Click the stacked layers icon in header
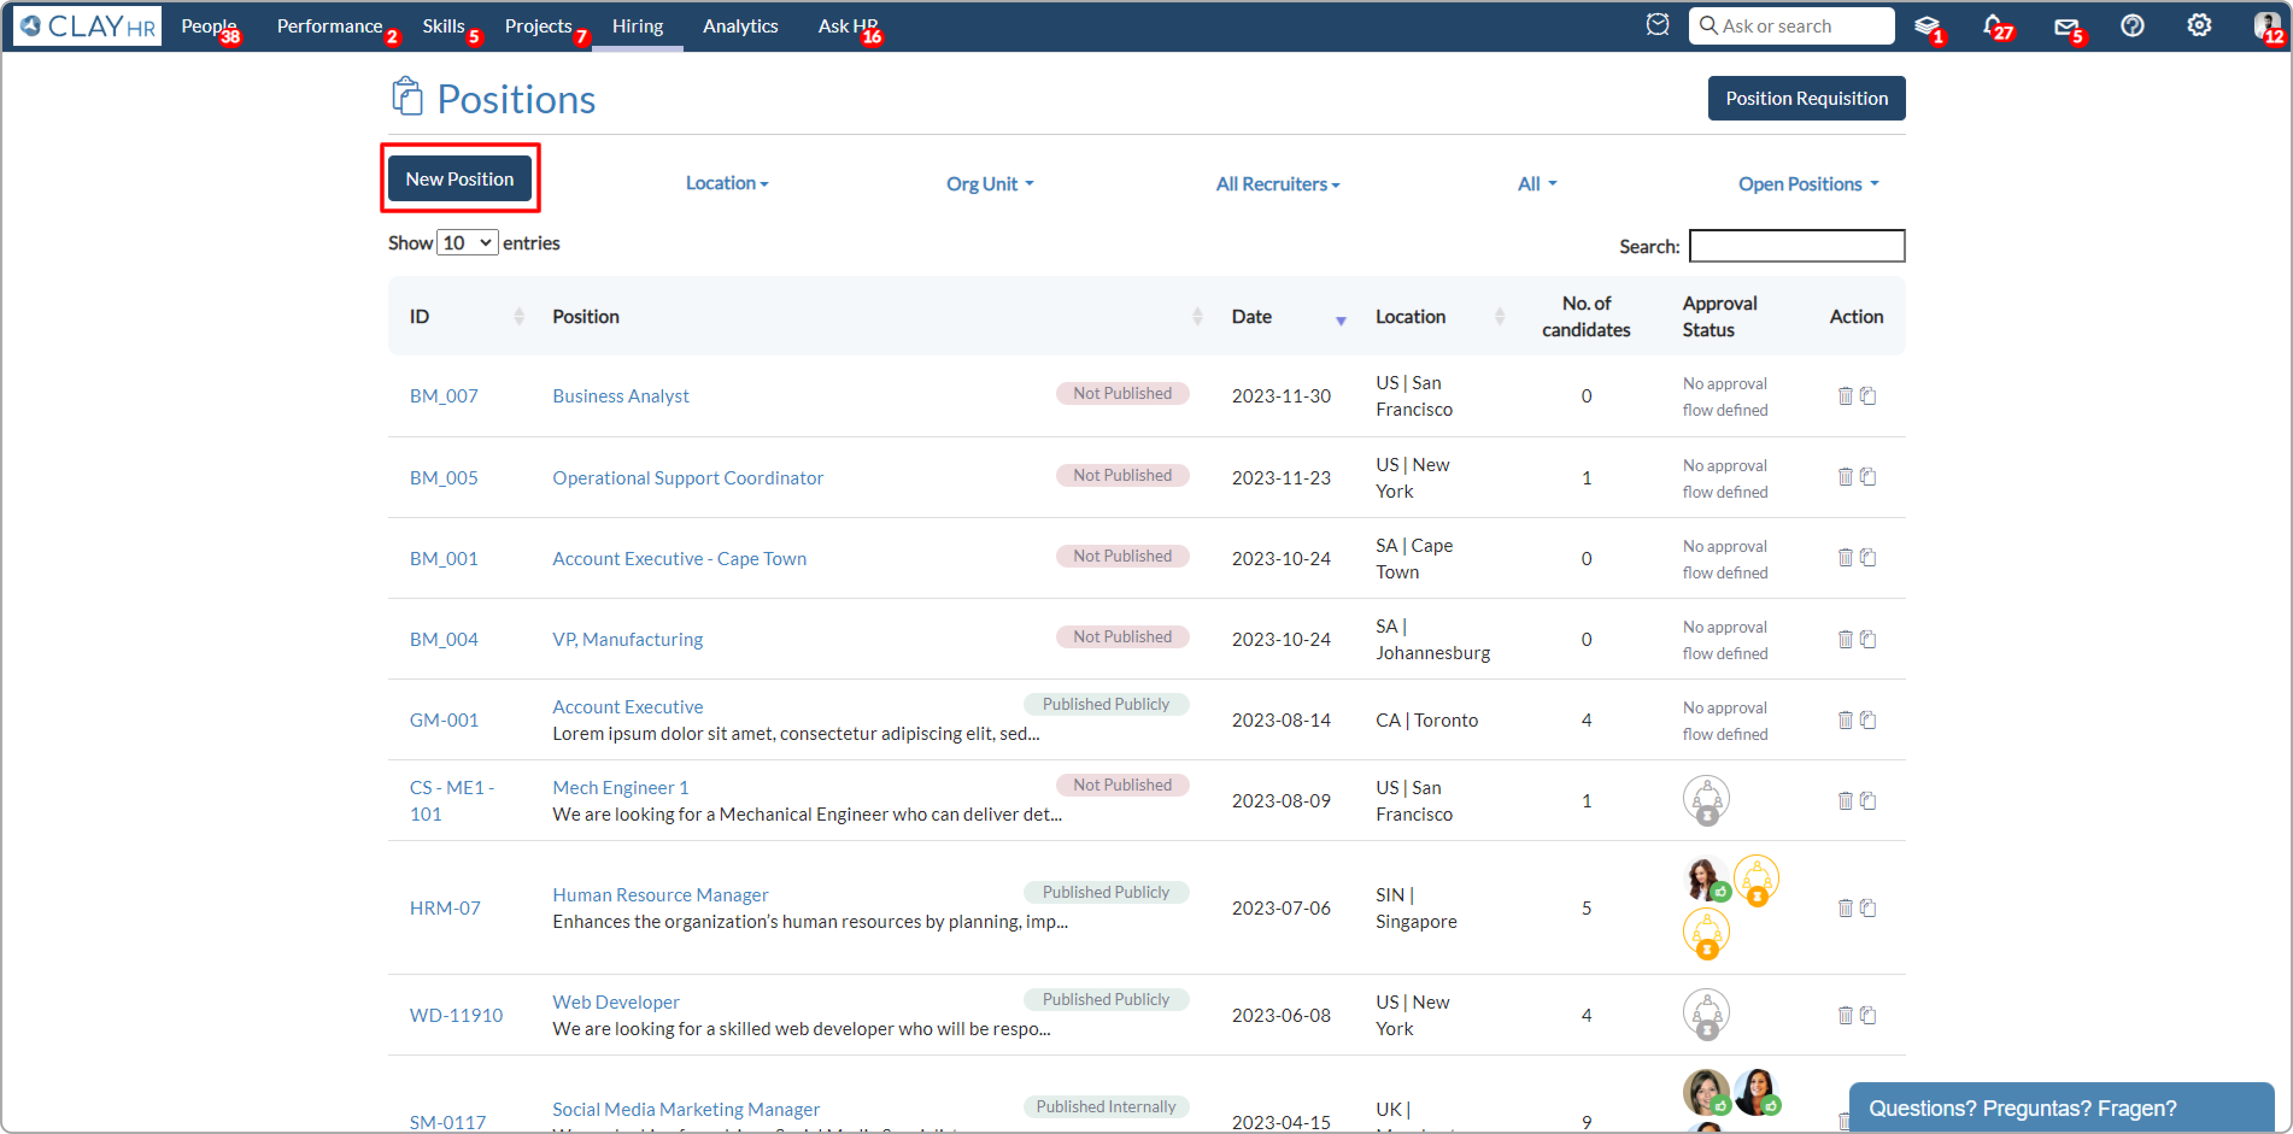Image resolution: width=2293 pixels, height=1134 pixels. tap(1925, 25)
